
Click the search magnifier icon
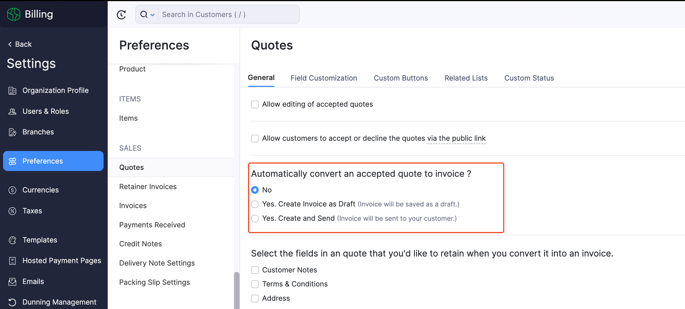click(144, 14)
